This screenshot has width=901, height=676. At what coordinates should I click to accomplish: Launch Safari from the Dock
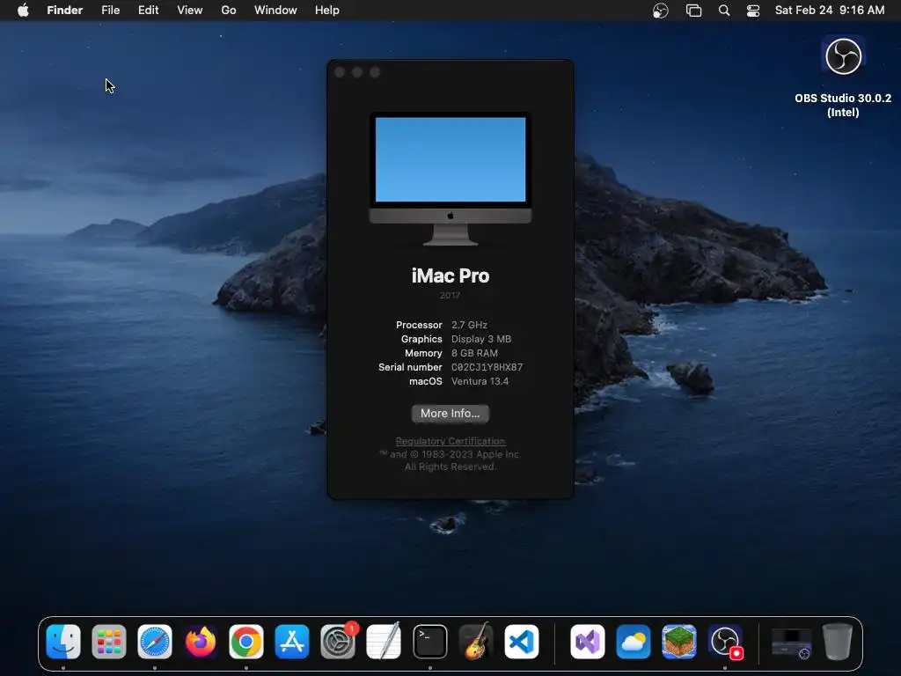[x=155, y=642]
